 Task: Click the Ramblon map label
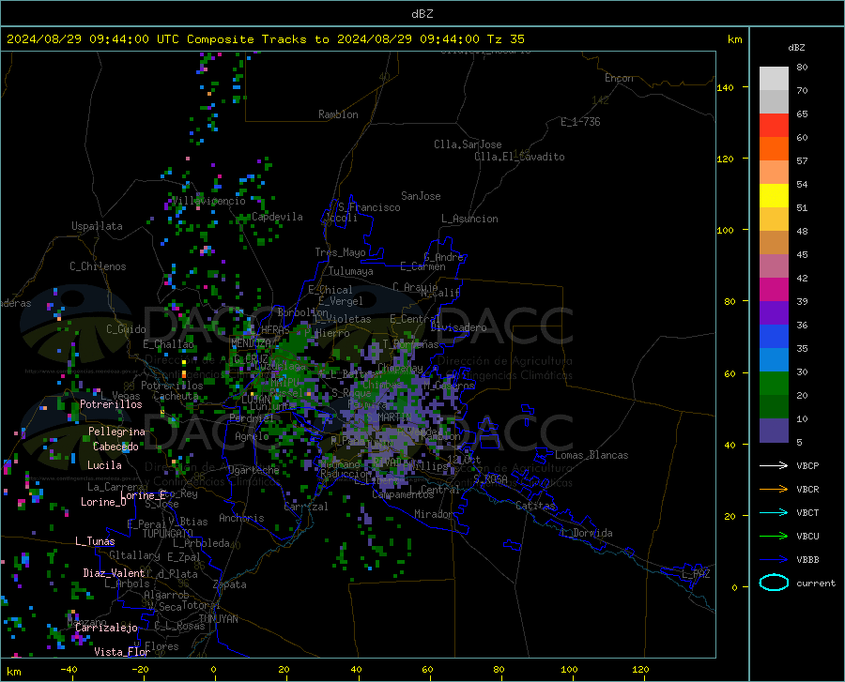[338, 114]
